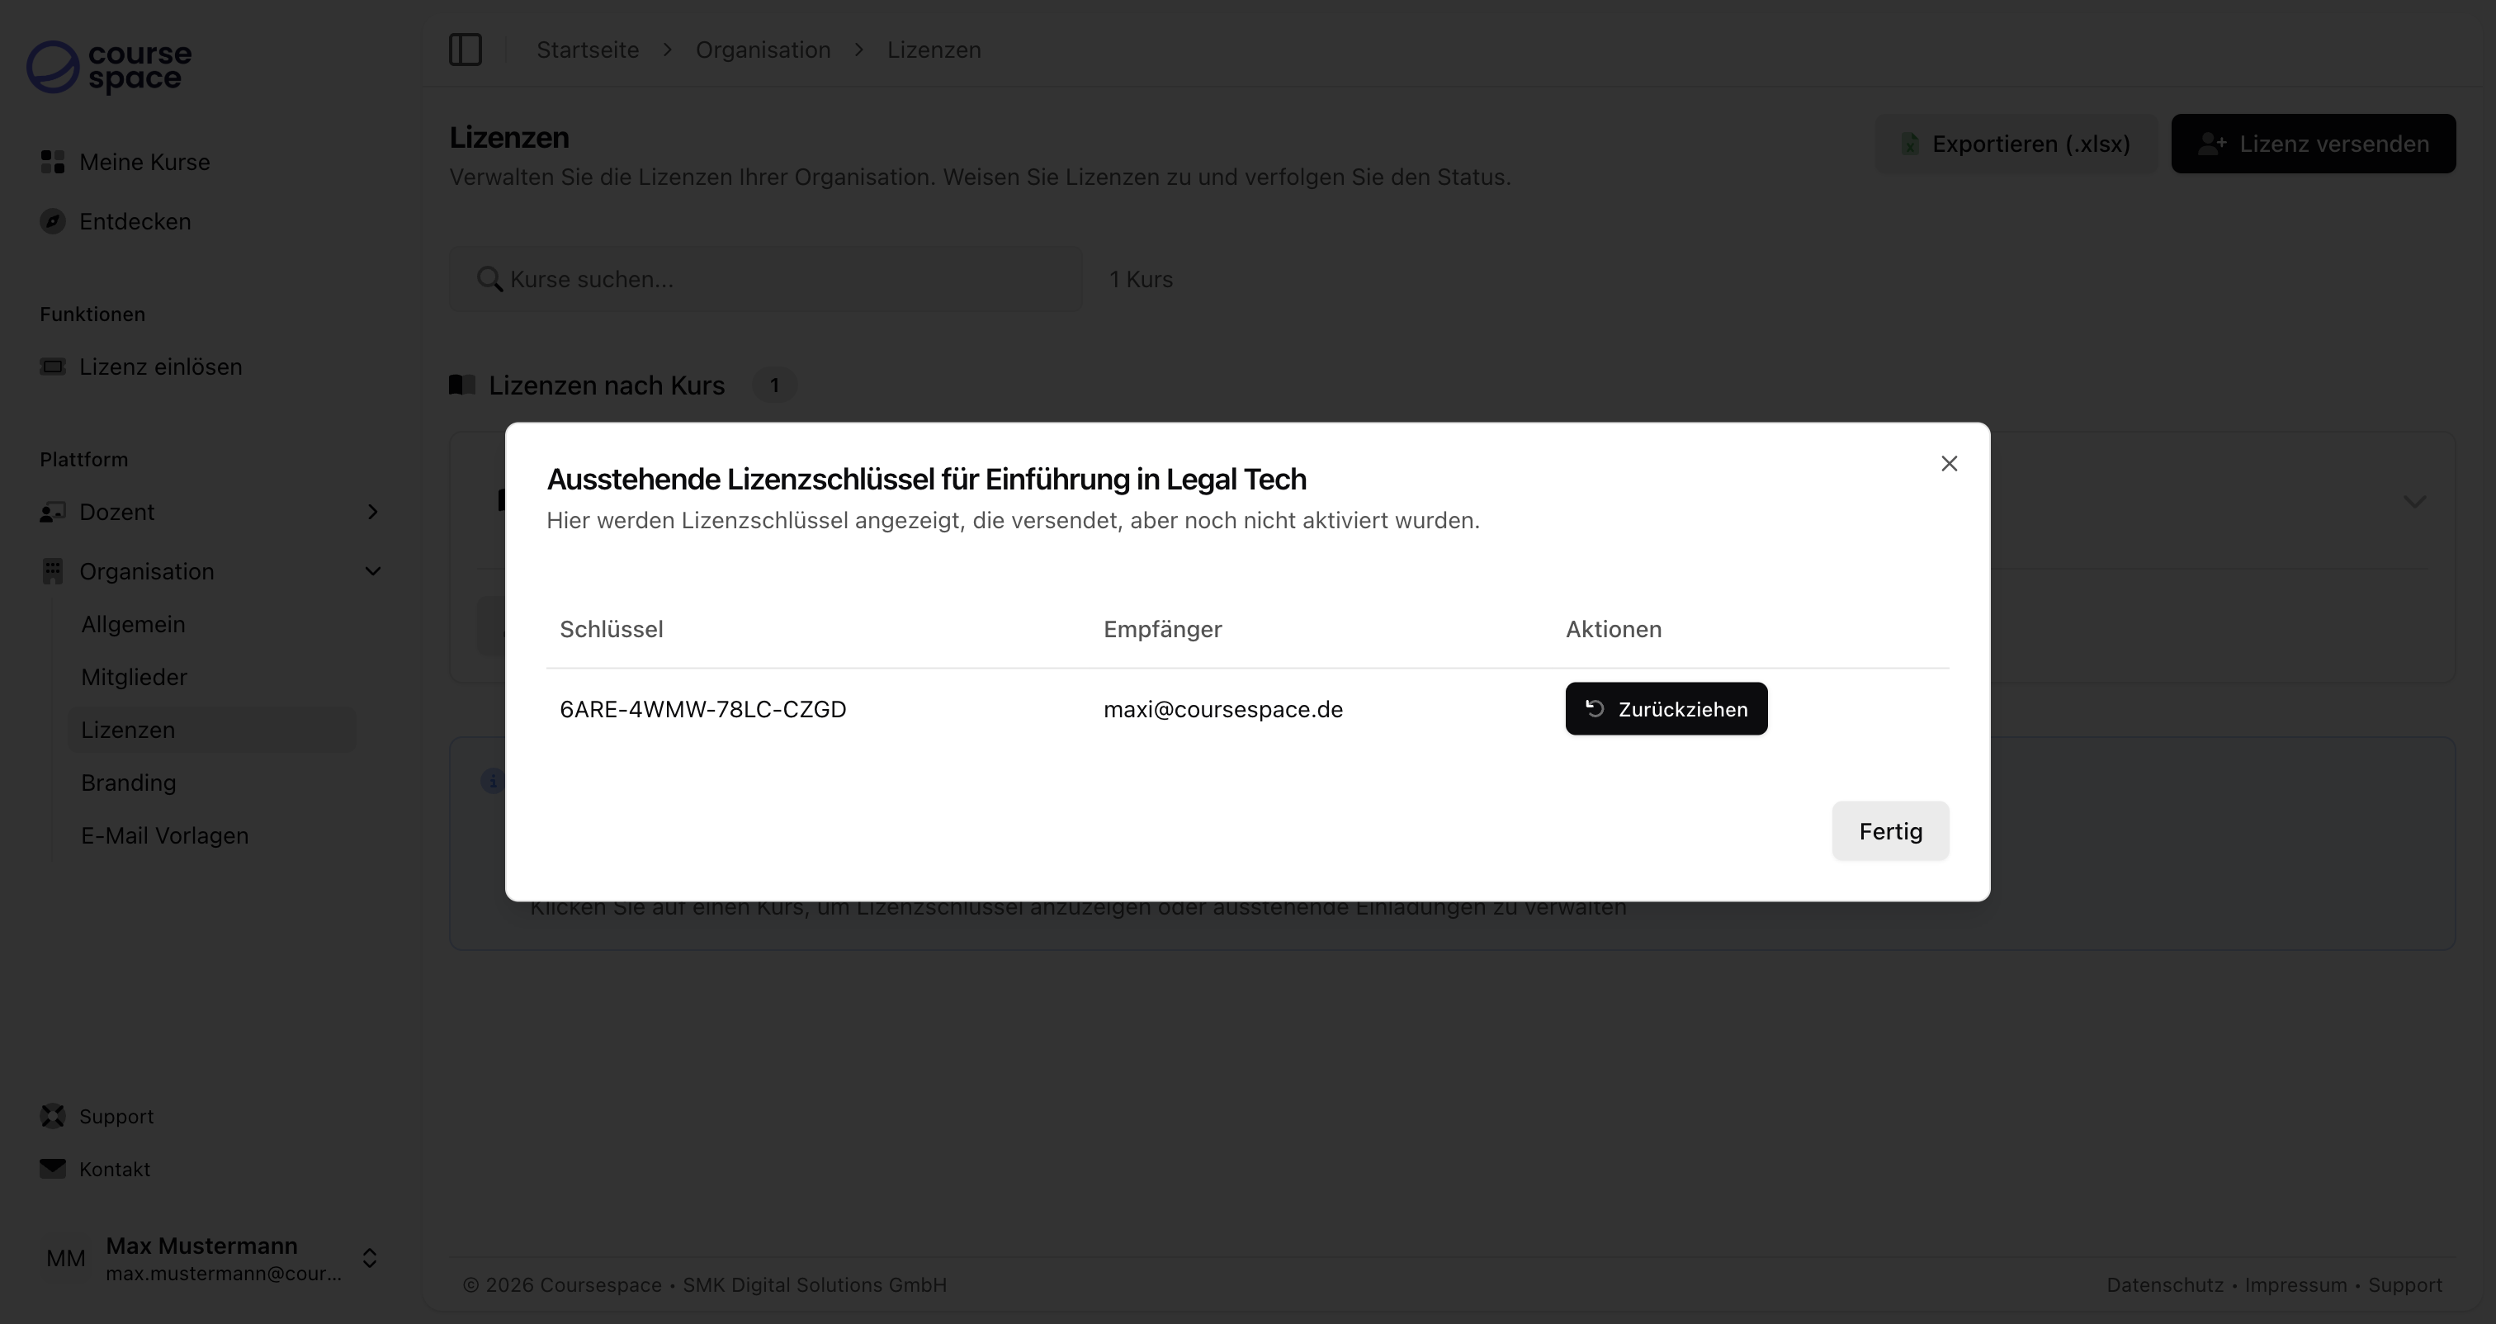This screenshot has height=1324, width=2496.
Task: Open E-Mail Vorlagen page
Action: click(165, 835)
